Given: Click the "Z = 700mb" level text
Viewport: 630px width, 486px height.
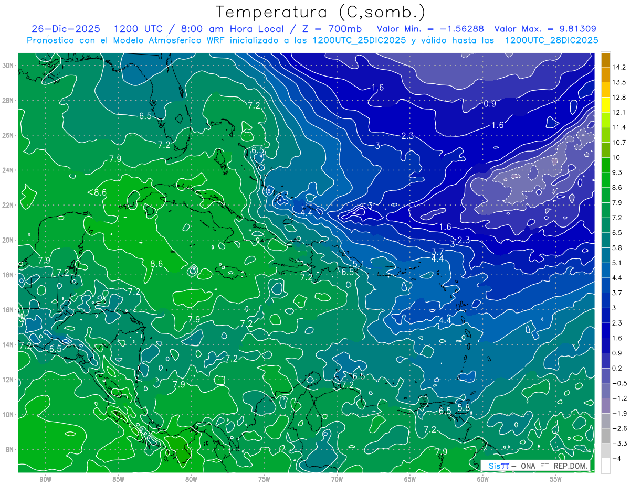Looking at the screenshot, I should [x=332, y=29].
